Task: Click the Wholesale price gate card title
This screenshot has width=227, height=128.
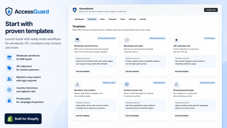Action: coord(133,46)
